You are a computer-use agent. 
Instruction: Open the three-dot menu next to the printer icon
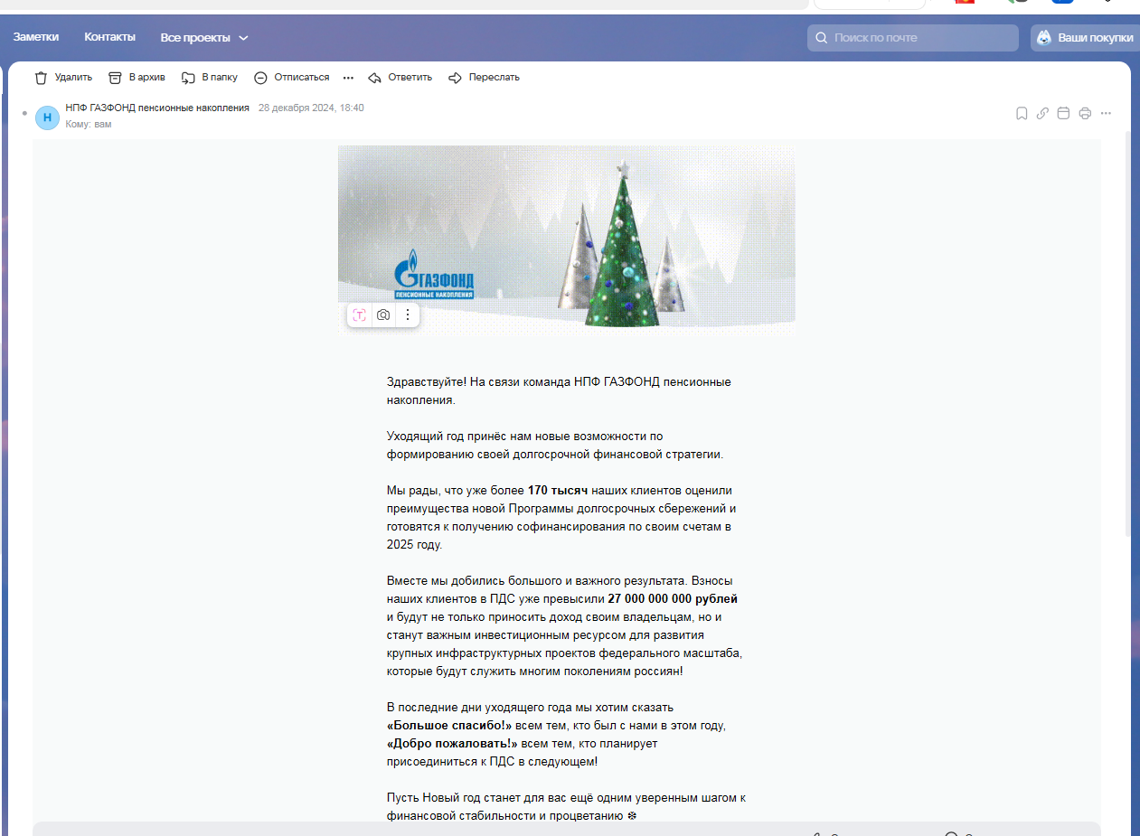[1106, 114]
